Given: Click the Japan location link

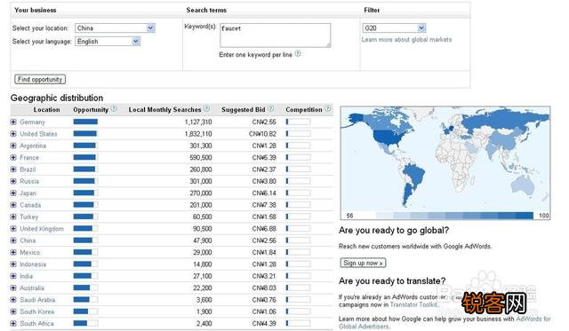Looking at the screenshot, I should pos(28,193).
